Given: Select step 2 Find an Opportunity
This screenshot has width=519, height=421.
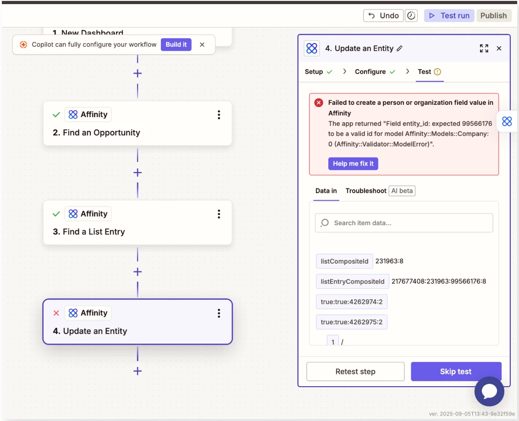Looking at the screenshot, I should click(x=138, y=123).
